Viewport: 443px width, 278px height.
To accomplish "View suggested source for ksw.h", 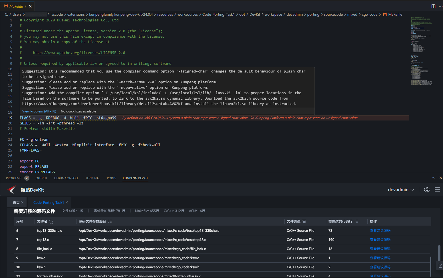I will pyautogui.click(x=380, y=267).
